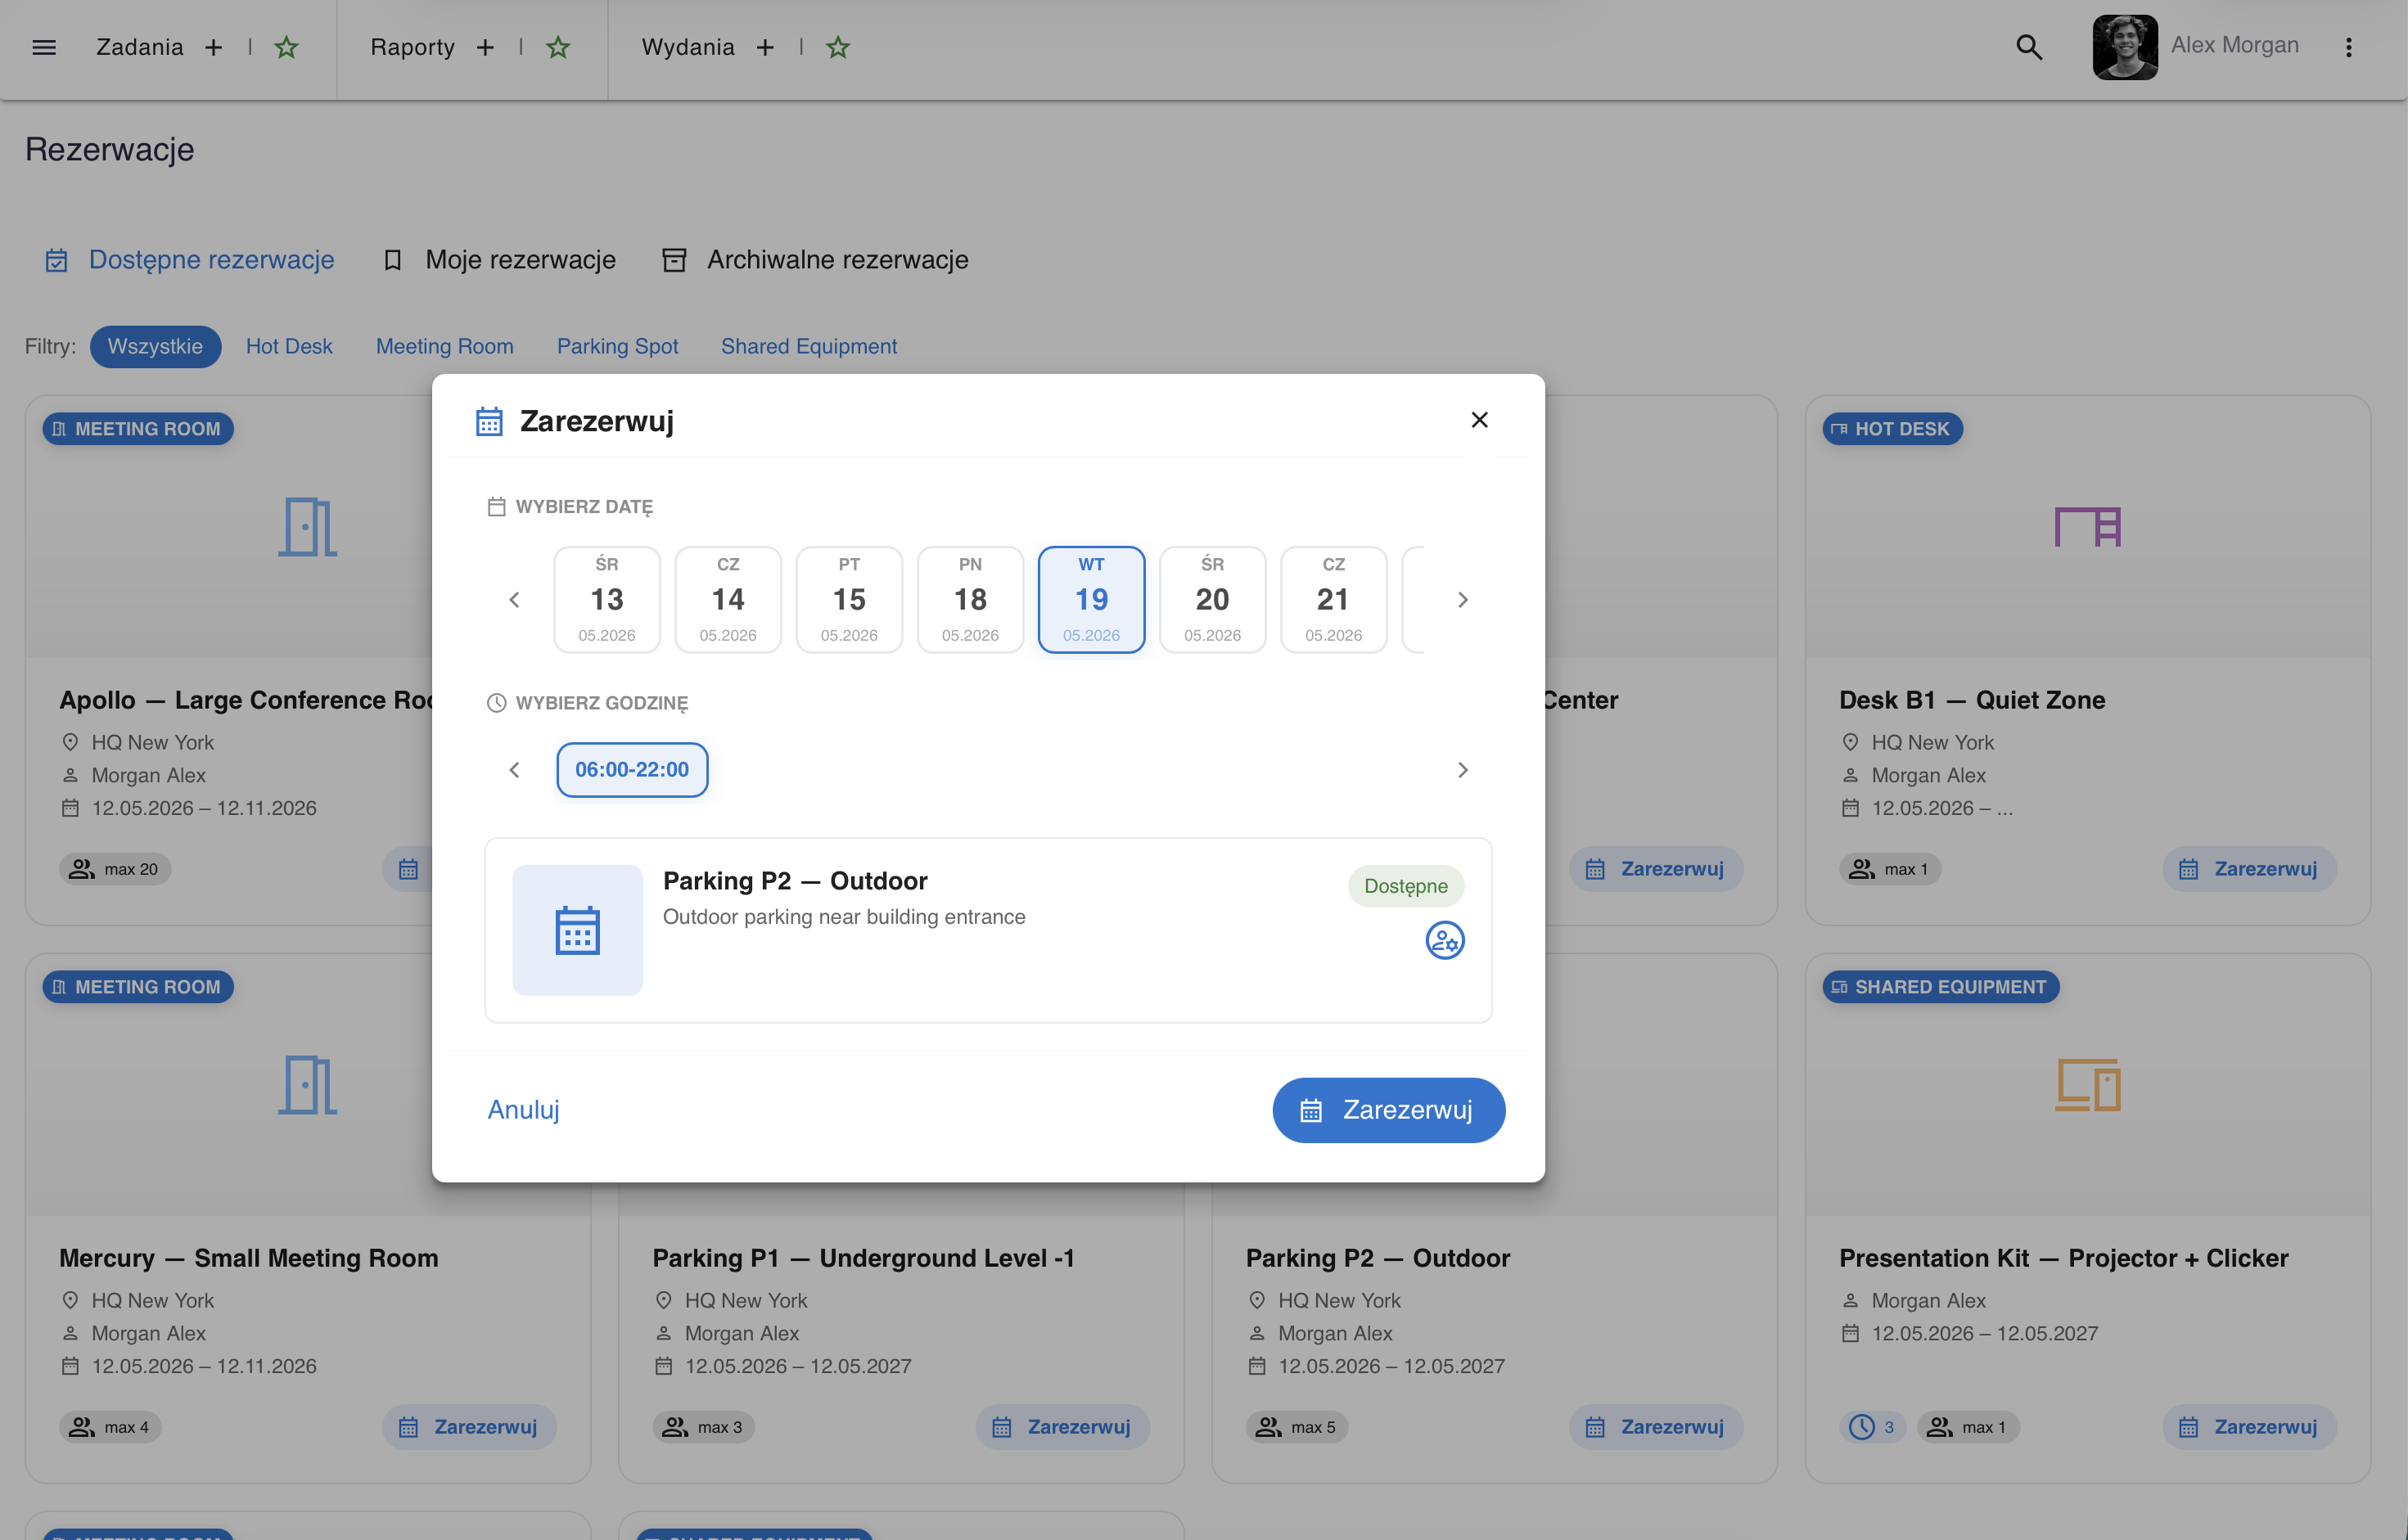Viewport: 2408px width, 1540px height.
Task: Open the hamburger navigation menu
Action: click(44, 47)
